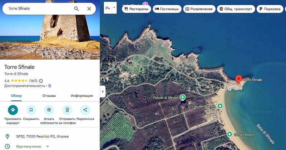This screenshot has height=150, width=286.
Task: Select the Palude di Sfinale map marker
Action: coord(183,97)
